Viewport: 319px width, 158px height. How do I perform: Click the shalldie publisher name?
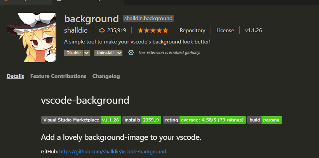pos(76,30)
